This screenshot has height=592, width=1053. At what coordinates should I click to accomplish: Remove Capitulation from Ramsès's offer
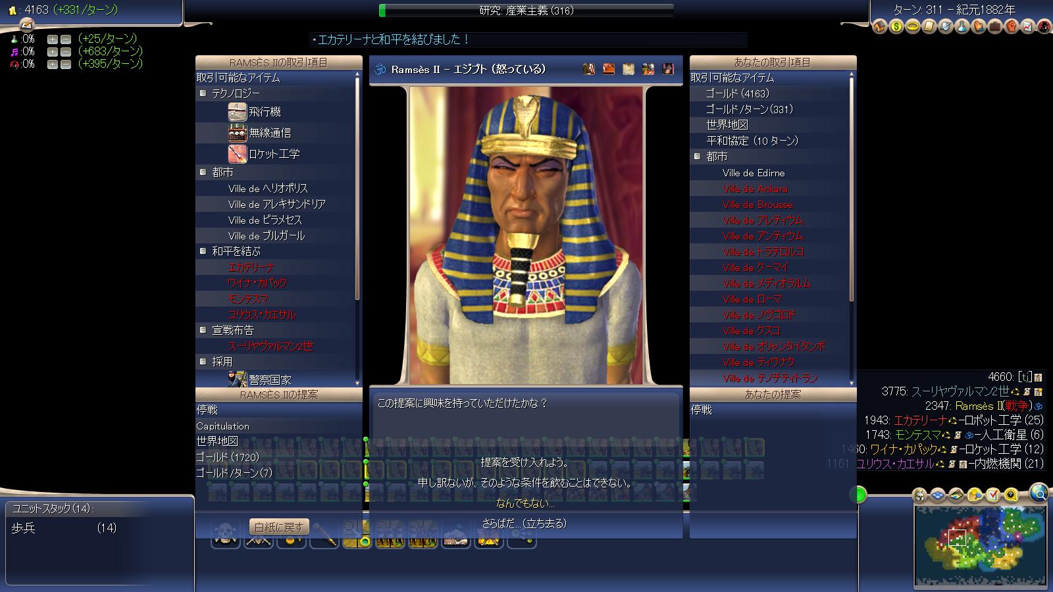coord(223,426)
